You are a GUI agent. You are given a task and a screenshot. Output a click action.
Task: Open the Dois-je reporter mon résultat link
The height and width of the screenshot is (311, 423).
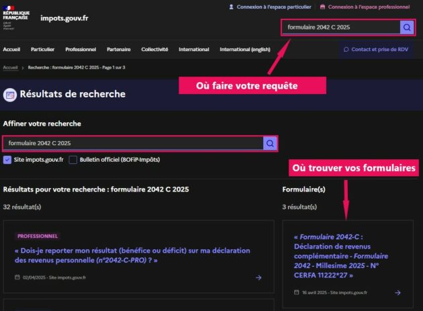click(x=132, y=255)
